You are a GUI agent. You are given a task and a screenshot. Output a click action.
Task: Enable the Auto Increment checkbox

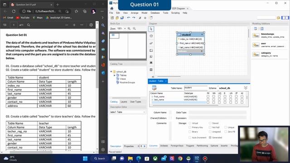[190, 138]
